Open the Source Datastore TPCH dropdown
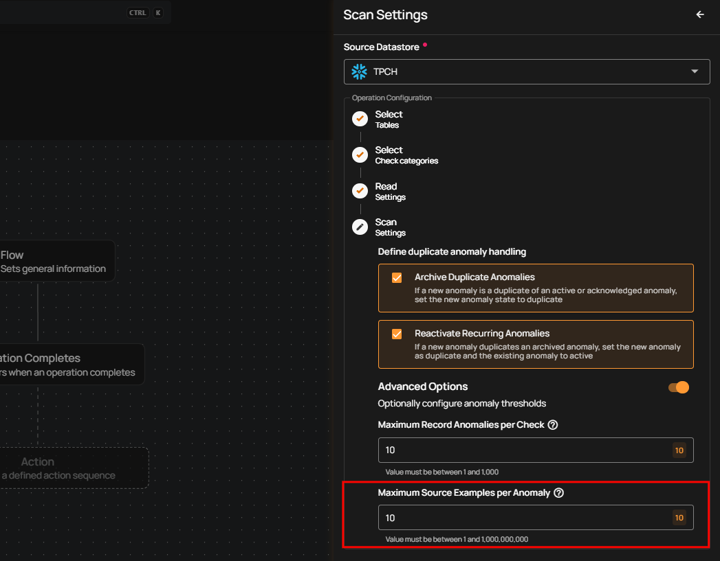Screen dimensions: 720x561 click(526, 71)
